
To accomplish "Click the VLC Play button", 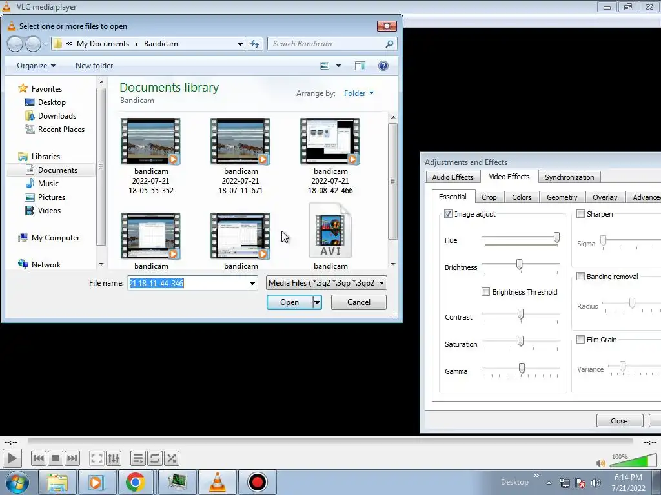I will (x=12, y=458).
